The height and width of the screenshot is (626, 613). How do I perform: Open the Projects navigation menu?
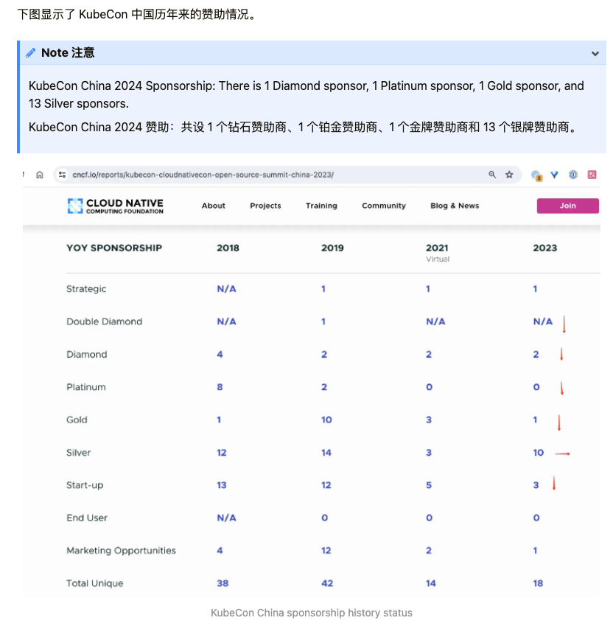pos(265,206)
